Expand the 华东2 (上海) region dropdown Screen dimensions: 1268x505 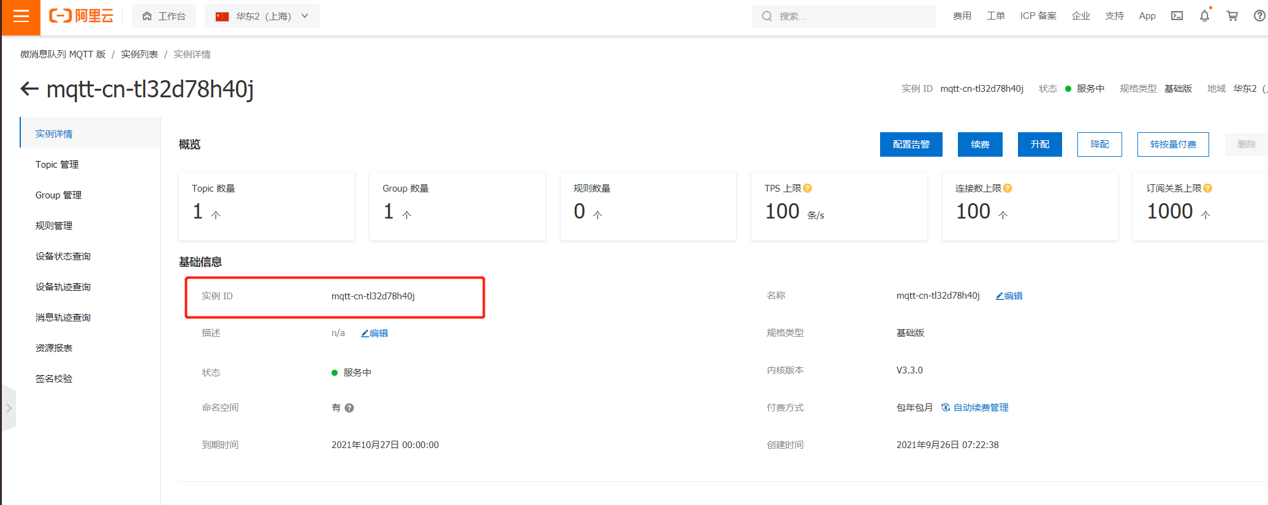(262, 16)
